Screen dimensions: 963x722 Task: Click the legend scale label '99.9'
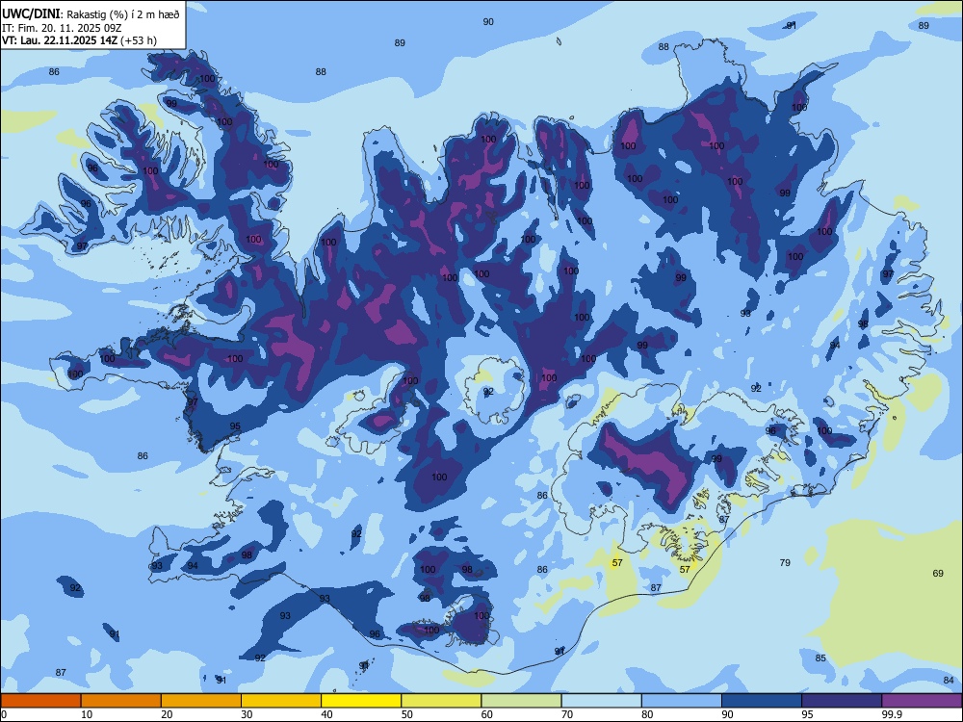coord(891,714)
